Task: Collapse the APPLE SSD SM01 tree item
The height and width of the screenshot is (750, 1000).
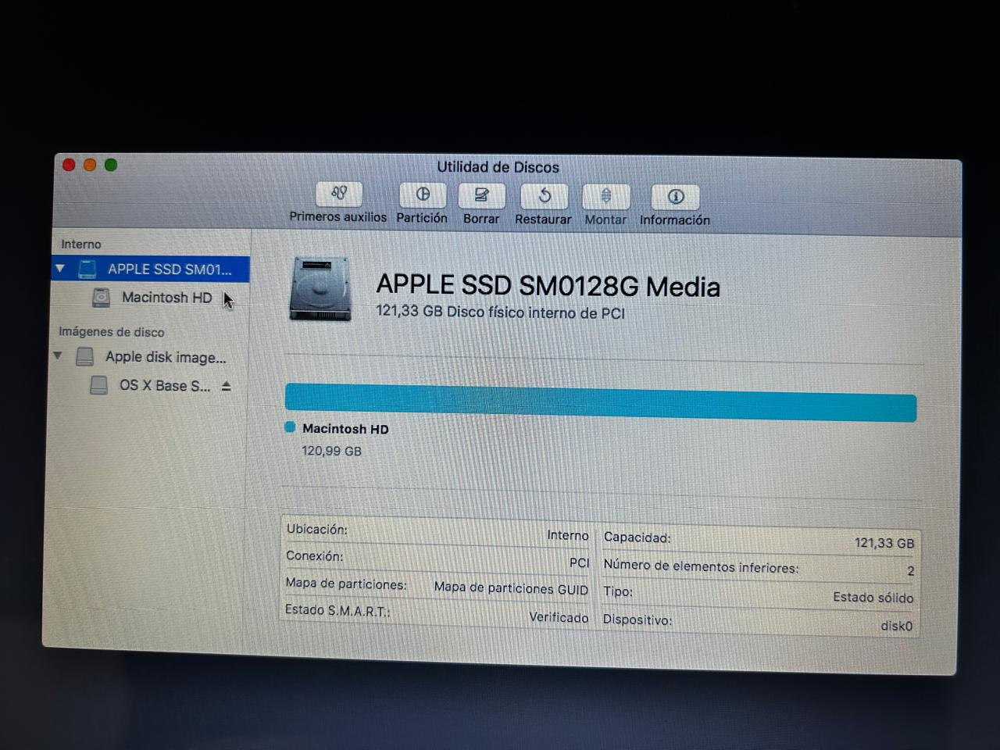Action: pyautogui.click(x=60, y=269)
